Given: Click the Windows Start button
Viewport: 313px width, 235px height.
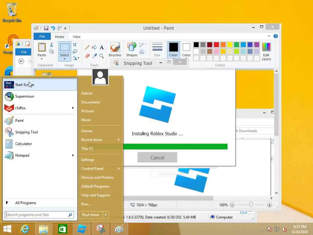Looking at the screenshot, I should click(7, 229).
